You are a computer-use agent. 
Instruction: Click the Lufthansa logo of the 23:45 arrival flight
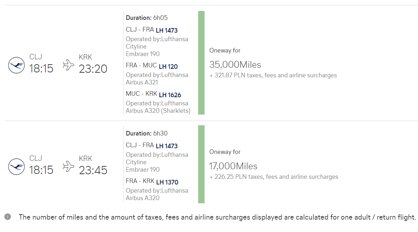pos(16,167)
